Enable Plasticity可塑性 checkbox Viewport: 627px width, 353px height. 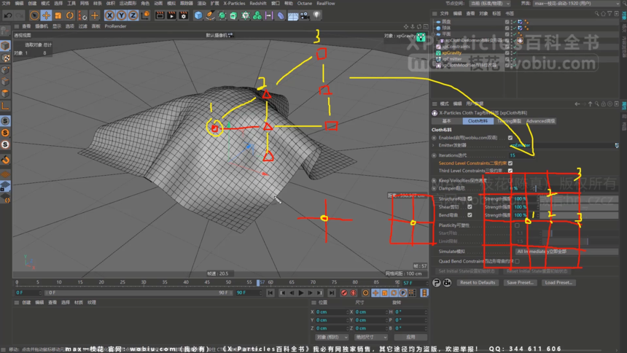click(517, 225)
